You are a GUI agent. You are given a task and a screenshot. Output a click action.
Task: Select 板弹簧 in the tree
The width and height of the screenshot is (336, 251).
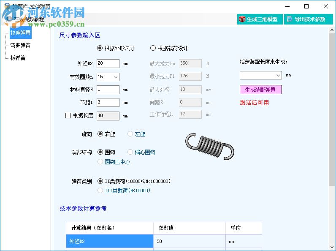tap(18, 58)
